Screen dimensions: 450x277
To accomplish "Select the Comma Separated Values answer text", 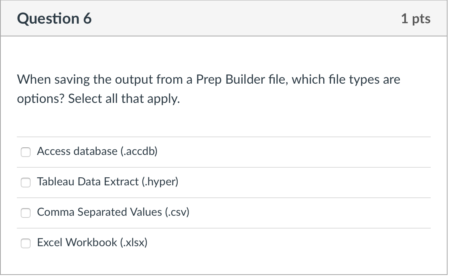I will pos(113,213).
